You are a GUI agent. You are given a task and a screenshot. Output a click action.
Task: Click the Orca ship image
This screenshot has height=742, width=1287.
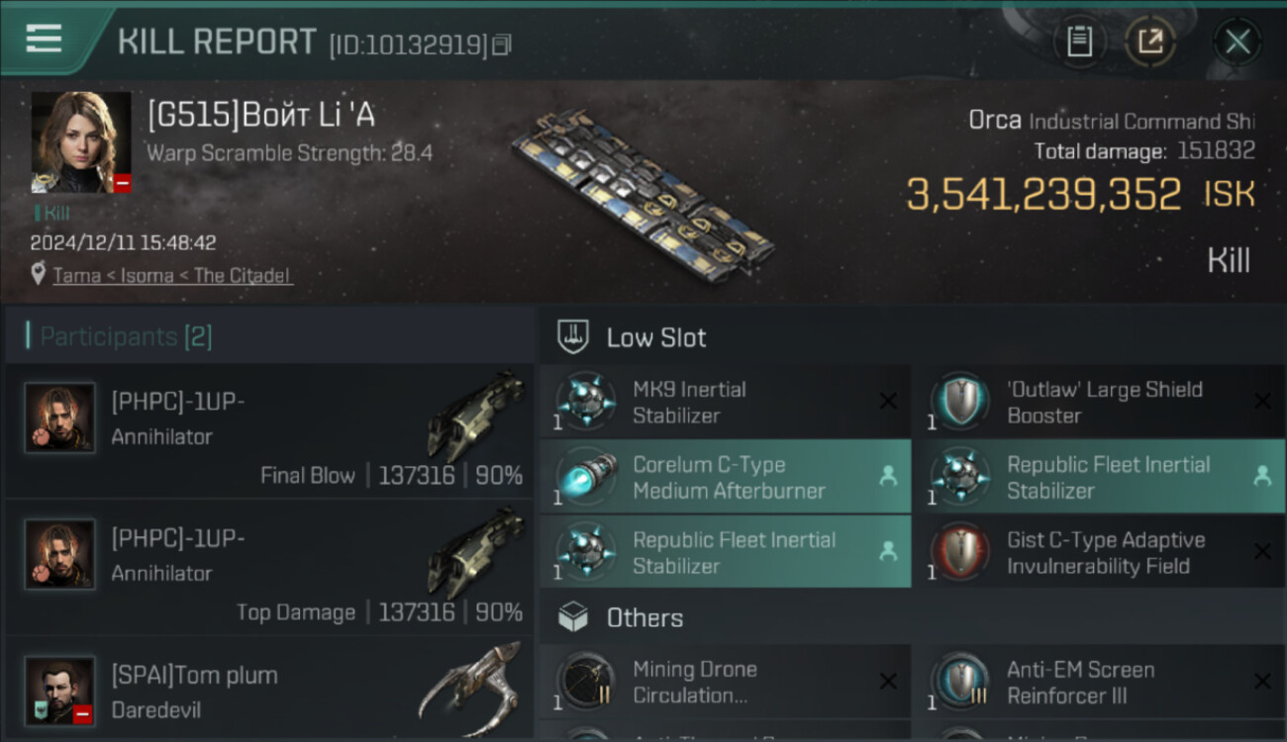pyautogui.click(x=643, y=195)
